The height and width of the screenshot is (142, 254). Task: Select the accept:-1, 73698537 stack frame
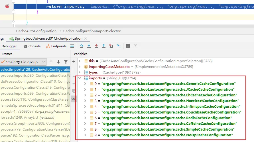tap(35, 111)
